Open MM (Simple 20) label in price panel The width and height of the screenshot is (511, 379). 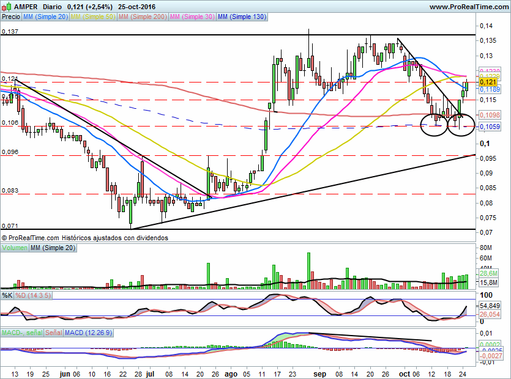pos(46,17)
